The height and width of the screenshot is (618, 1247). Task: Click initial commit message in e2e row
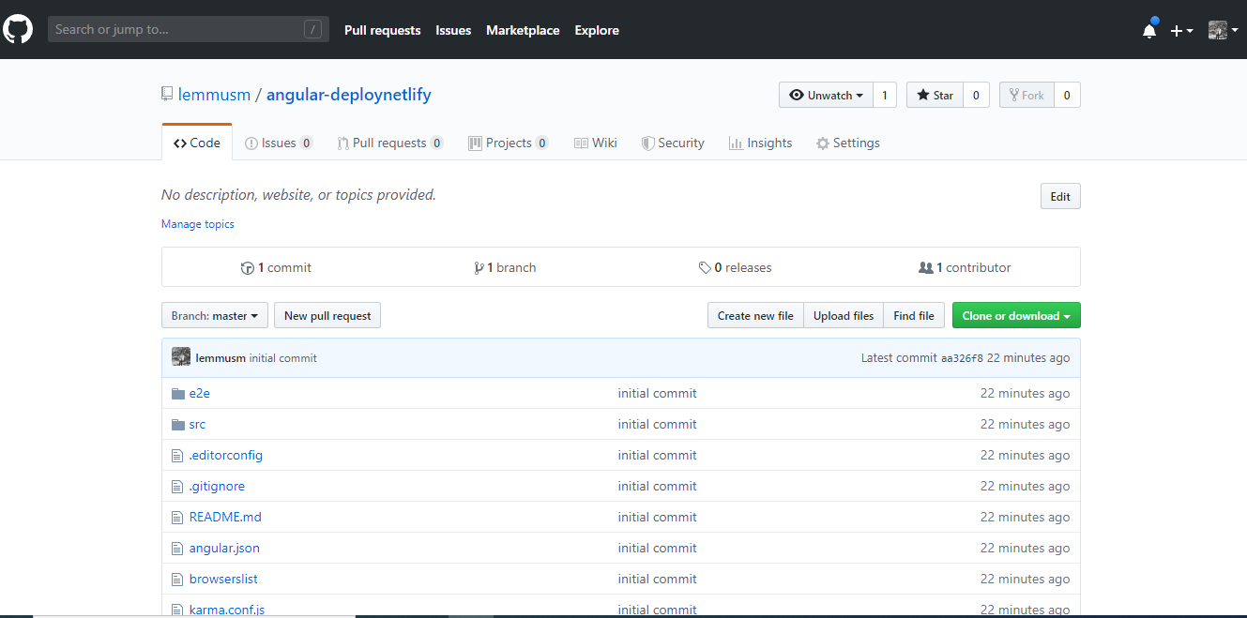click(x=657, y=393)
